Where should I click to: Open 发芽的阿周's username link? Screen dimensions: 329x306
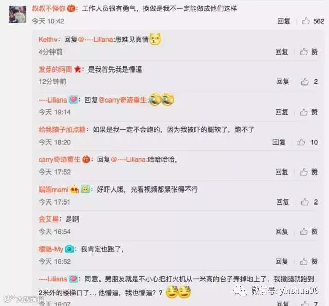click(56, 70)
